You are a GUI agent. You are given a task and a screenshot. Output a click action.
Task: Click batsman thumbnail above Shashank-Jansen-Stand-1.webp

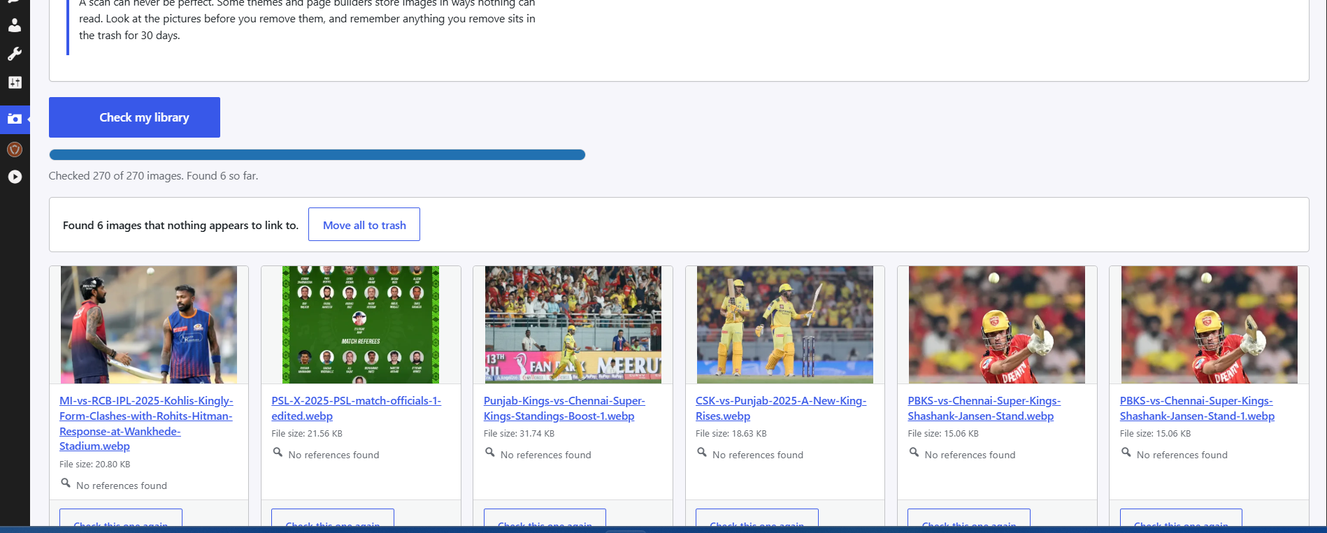(1210, 325)
